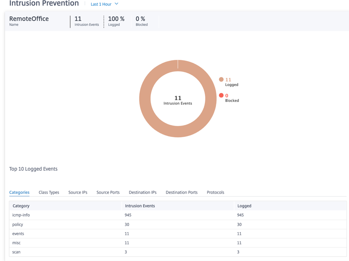The height and width of the screenshot is (261, 349).
Task: Open the Destination IPs tab
Action: [x=143, y=192]
